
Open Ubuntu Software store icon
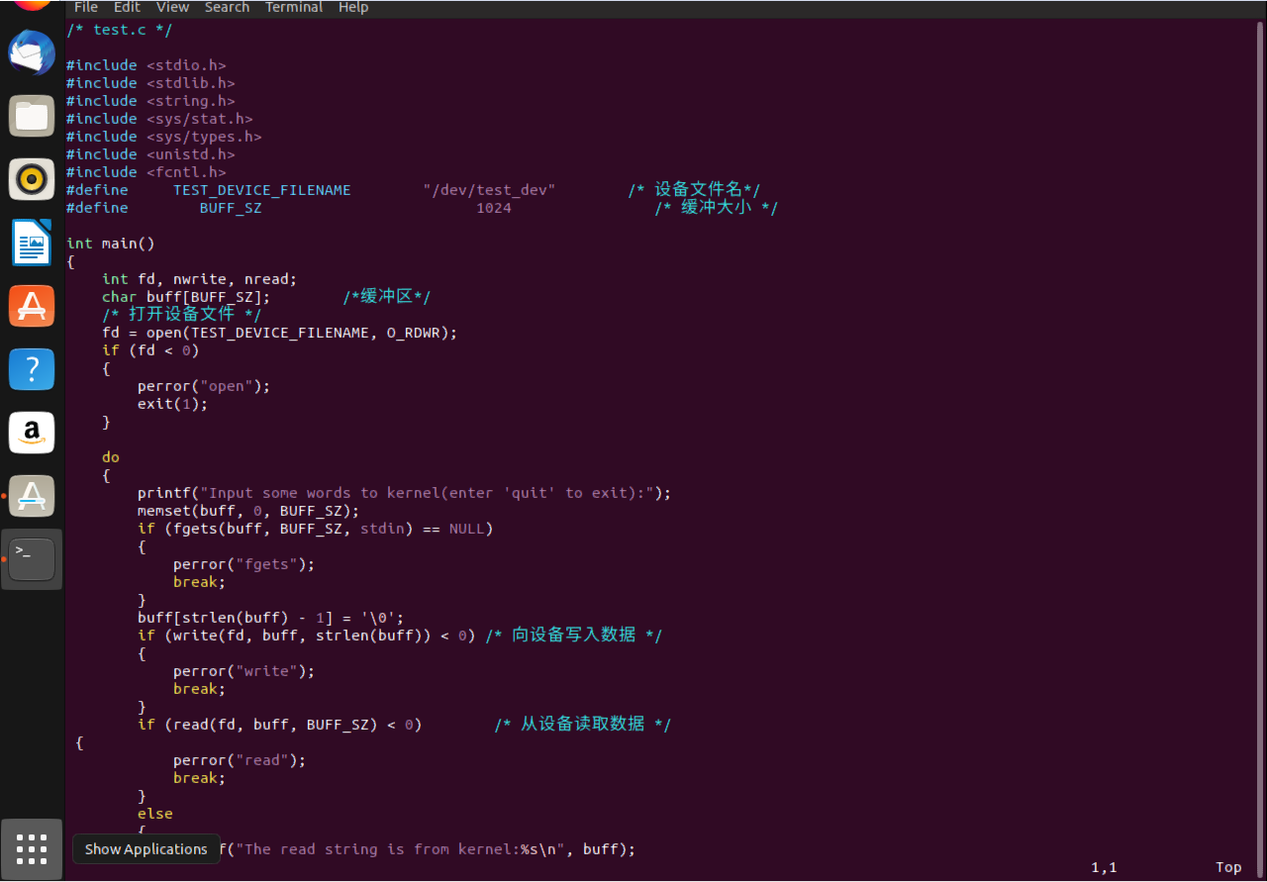32,306
